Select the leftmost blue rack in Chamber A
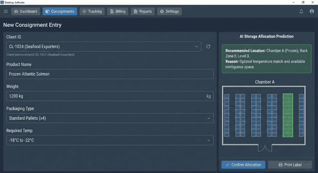This screenshot has width=318, height=173. click(x=227, y=115)
